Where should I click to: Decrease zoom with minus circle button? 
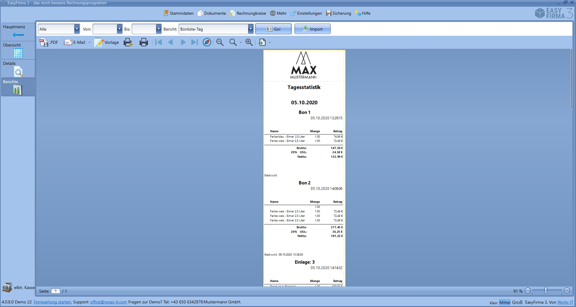[x=528, y=290]
